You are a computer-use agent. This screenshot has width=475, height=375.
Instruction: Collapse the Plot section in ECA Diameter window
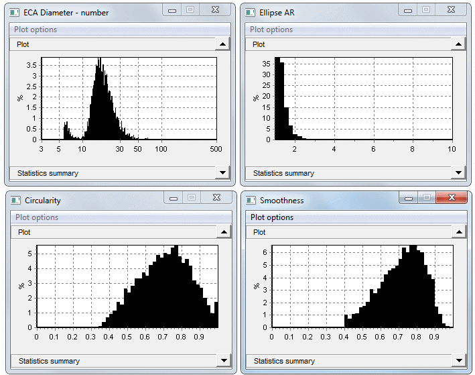[x=222, y=44]
